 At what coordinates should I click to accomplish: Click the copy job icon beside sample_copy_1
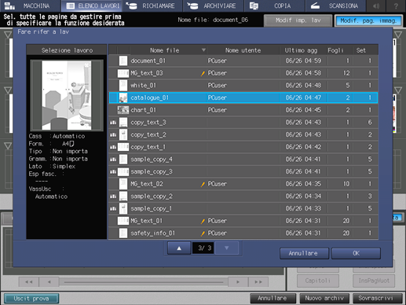(113, 208)
